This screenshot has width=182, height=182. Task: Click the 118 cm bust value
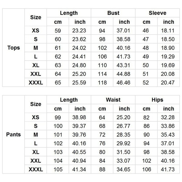tap(102, 83)
